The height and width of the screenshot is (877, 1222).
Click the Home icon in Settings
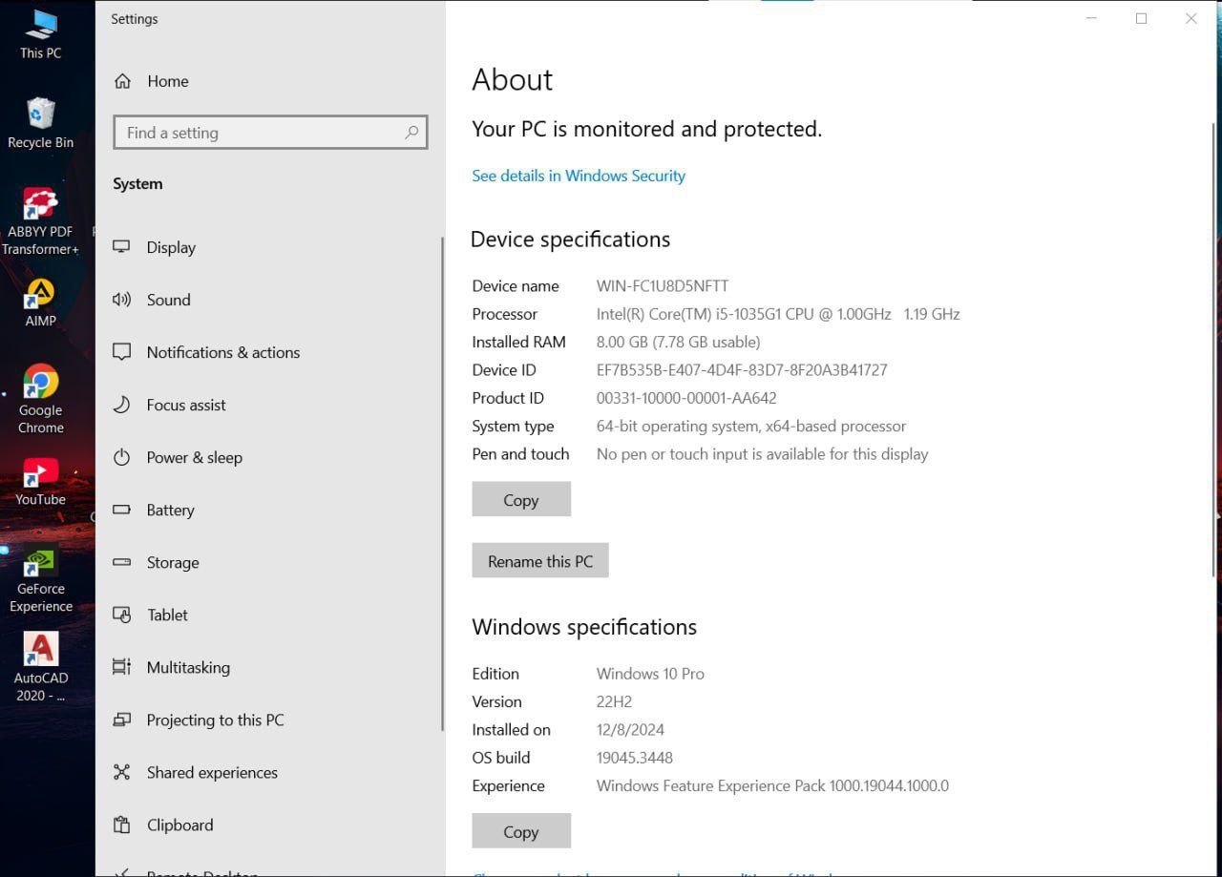[122, 81]
